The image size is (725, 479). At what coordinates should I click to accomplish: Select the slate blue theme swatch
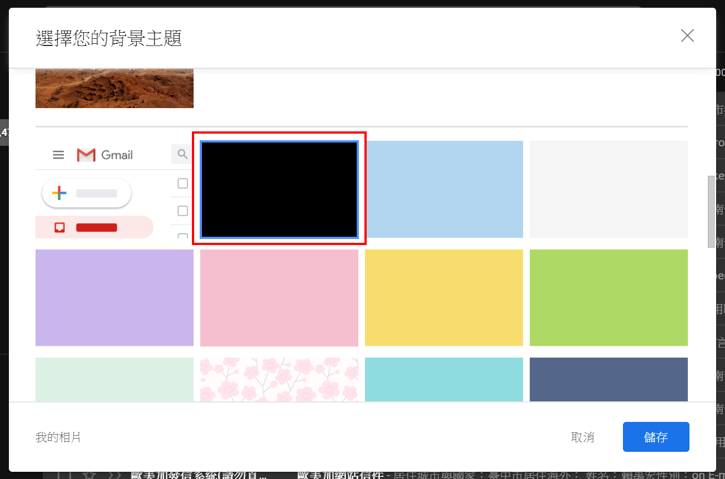tap(609, 379)
